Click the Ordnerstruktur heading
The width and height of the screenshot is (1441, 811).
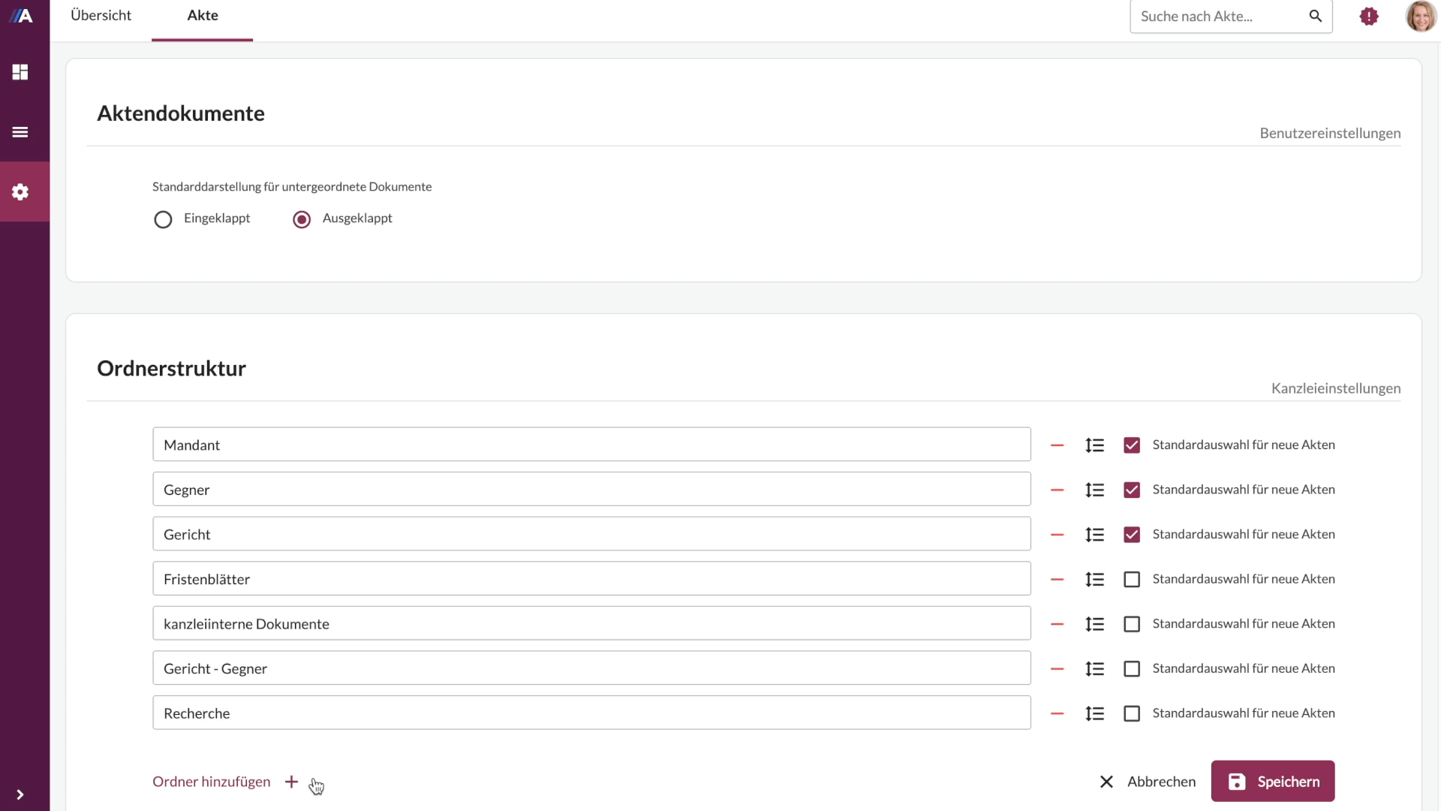click(172, 369)
